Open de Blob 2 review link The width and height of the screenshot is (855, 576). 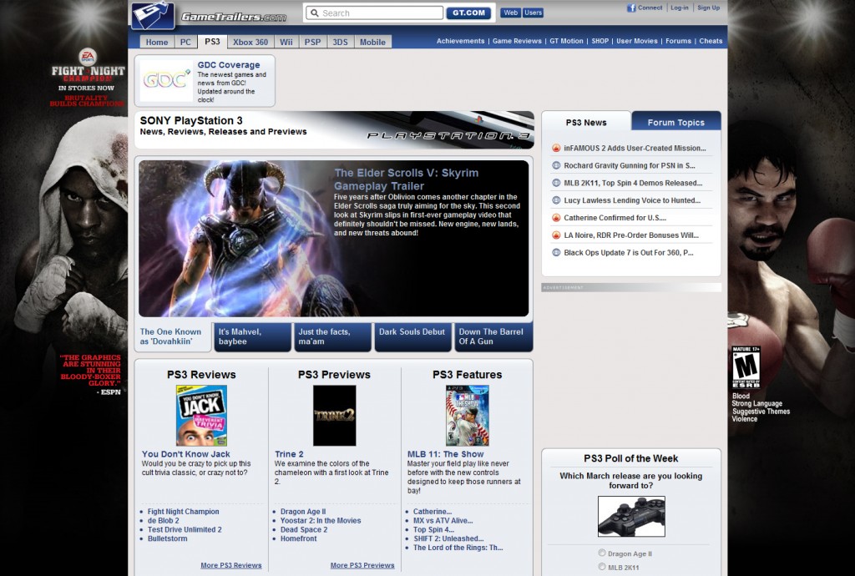pos(163,520)
